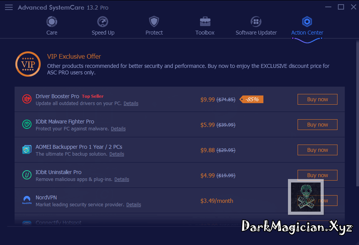
Task: Switch to the Software Updater tab label
Action: coord(256,33)
